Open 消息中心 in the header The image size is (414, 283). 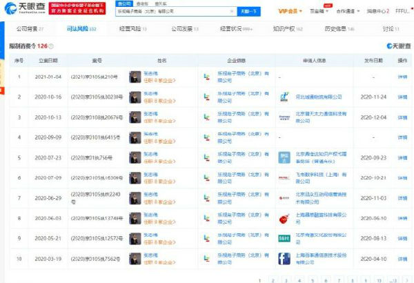[x=378, y=11]
